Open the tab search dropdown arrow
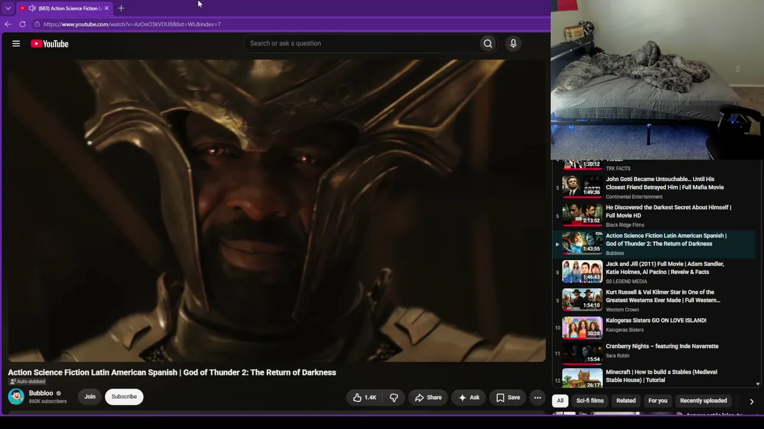The width and height of the screenshot is (764, 429). [x=8, y=8]
